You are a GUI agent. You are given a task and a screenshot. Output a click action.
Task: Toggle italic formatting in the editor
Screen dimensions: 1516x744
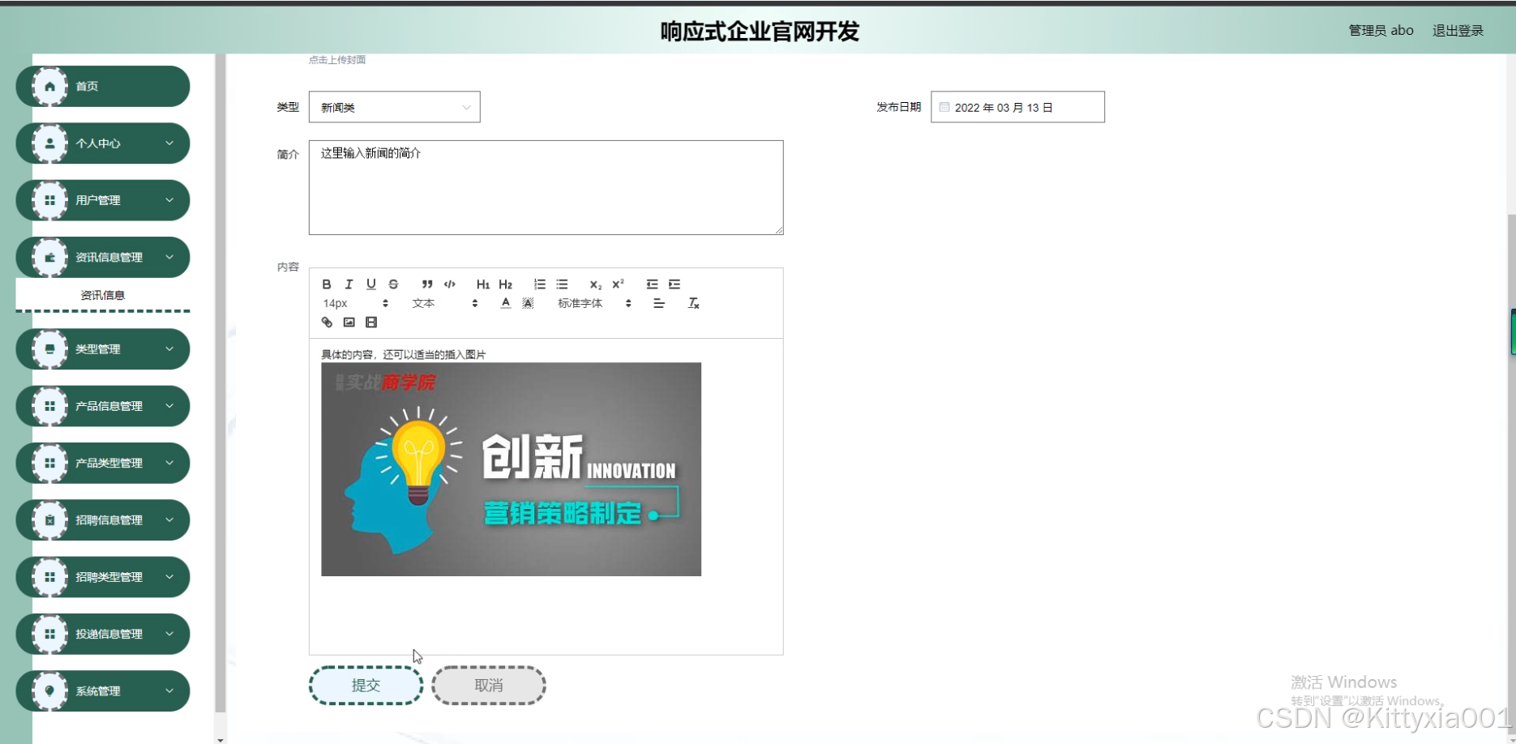pos(349,284)
